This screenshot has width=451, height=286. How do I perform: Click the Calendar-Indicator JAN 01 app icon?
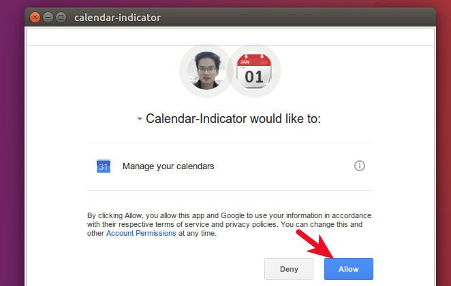point(254,71)
